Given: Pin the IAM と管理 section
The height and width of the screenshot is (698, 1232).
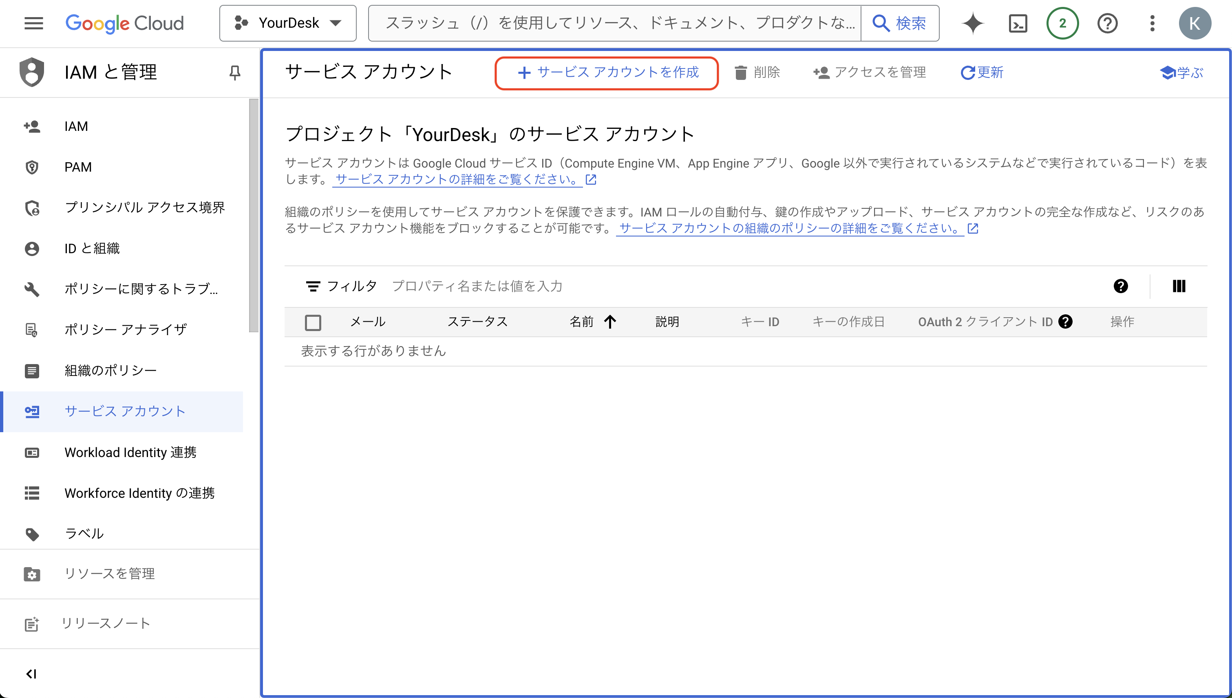Looking at the screenshot, I should [235, 73].
